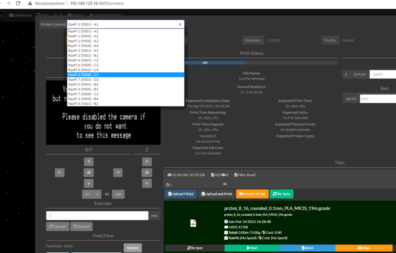Set jog step to 0.1
The width and height of the screenshot is (396, 253).
pos(88,194)
